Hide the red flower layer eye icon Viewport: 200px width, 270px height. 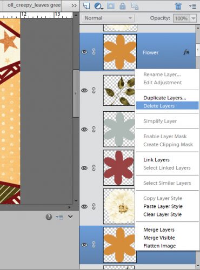84,168
